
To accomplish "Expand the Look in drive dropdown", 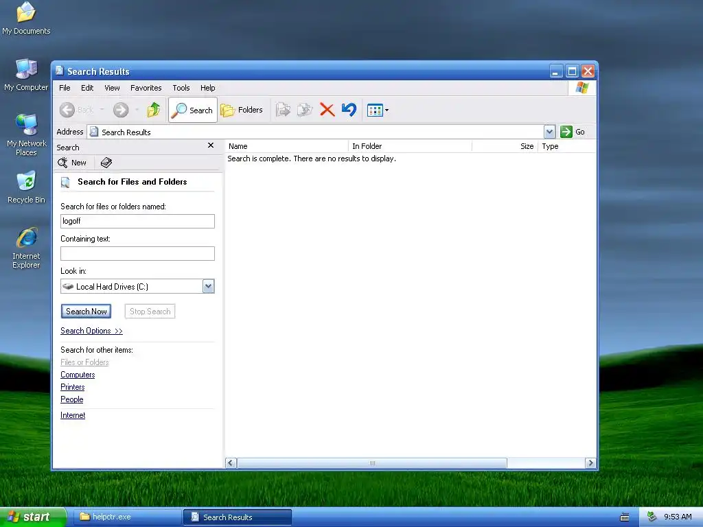I will pyautogui.click(x=209, y=286).
